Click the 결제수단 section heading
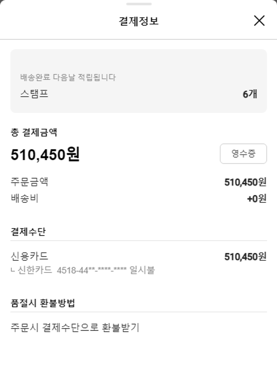 (x=28, y=232)
